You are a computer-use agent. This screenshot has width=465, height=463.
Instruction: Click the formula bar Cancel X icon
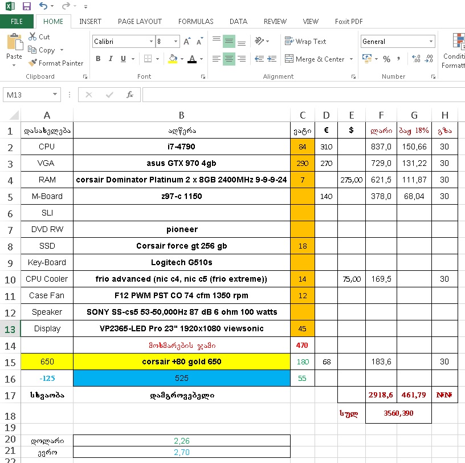pyautogui.click(x=89, y=95)
